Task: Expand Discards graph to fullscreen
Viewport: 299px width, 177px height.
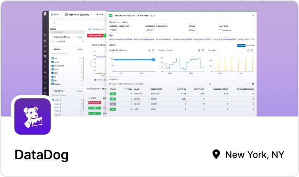Action: (252, 50)
